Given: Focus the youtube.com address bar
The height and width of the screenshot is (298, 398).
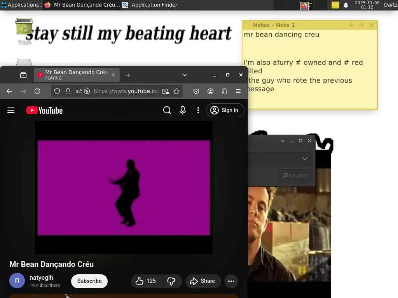Looking at the screenshot, I should coord(126,91).
